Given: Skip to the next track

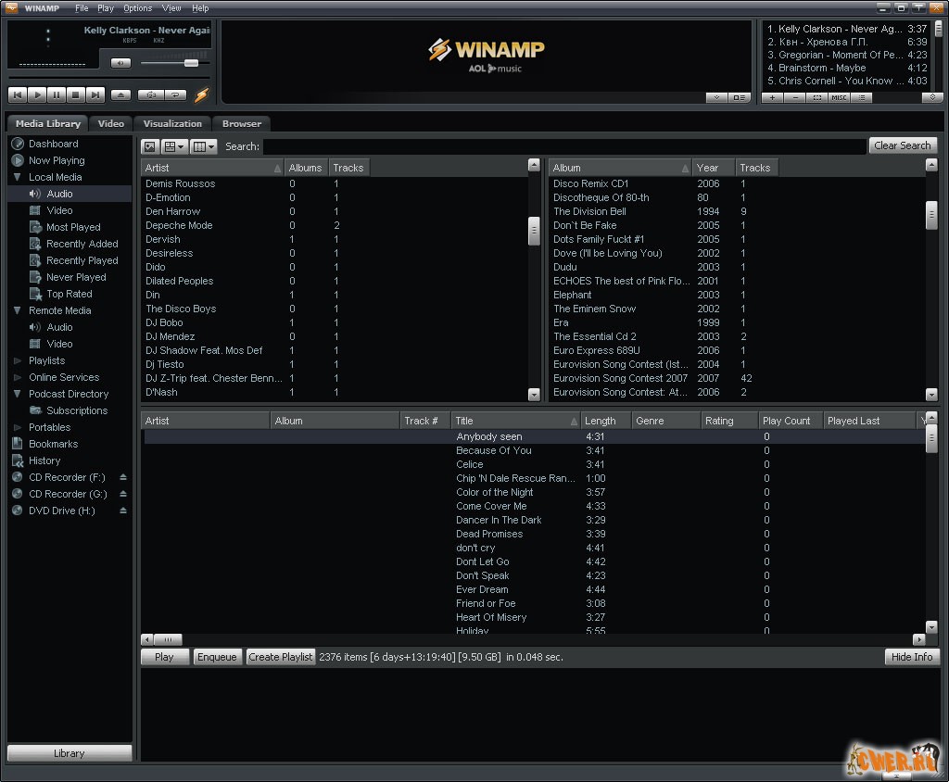Looking at the screenshot, I should (95, 95).
